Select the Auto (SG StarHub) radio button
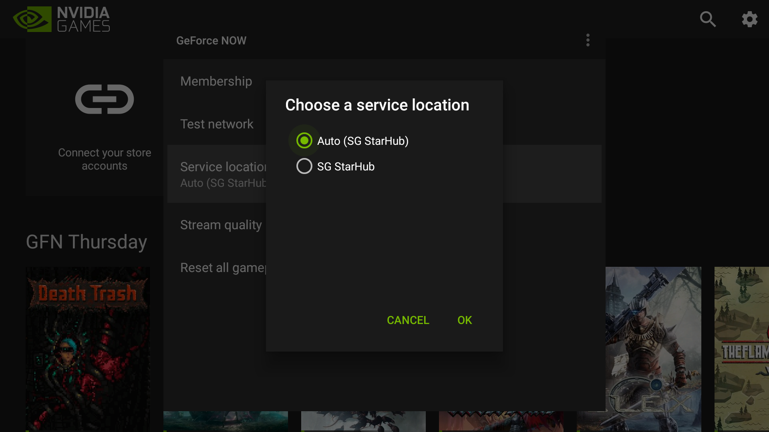This screenshot has height=432, width=769. 304,140
